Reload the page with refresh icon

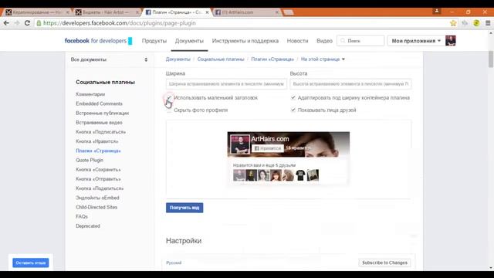[28, 23]
